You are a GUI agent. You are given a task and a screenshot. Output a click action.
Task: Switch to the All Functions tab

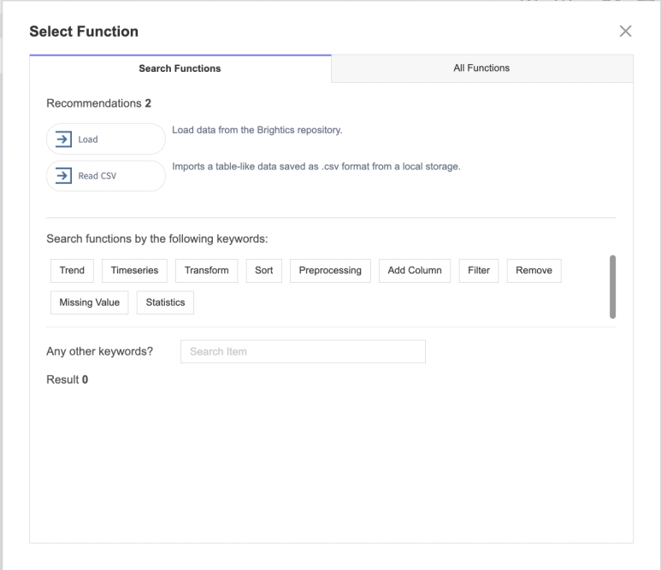pyautogui.click(x=481, y=68)
